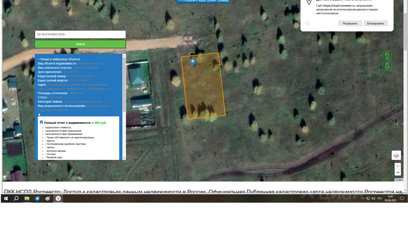Click the network tray icon

(368, 198)
